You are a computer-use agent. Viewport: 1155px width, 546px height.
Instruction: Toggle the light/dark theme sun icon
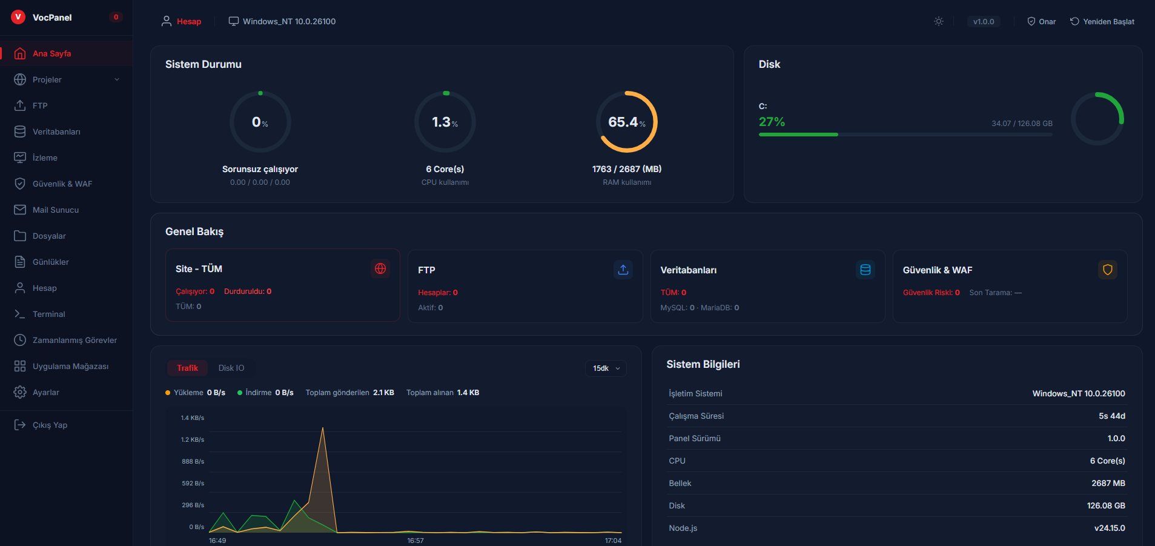click(938, 21)
